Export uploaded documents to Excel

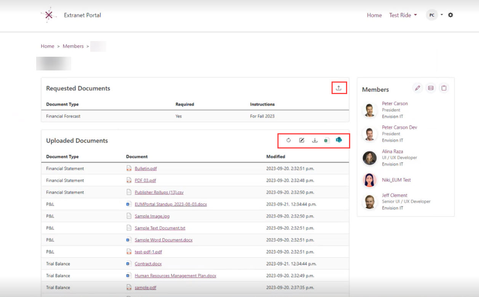click(326, 141)
